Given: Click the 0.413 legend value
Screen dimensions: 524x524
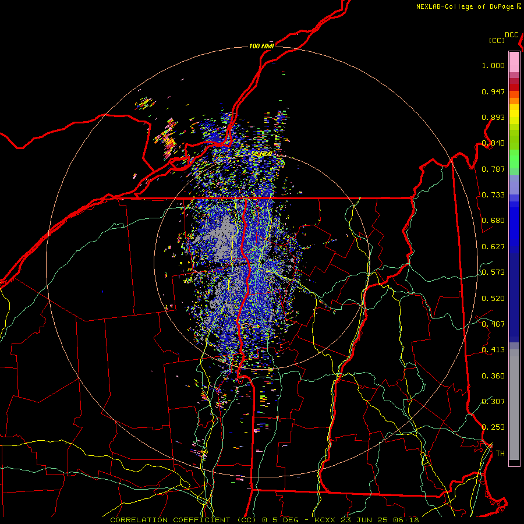Looking at the screenshot, I should click(493, 350).
